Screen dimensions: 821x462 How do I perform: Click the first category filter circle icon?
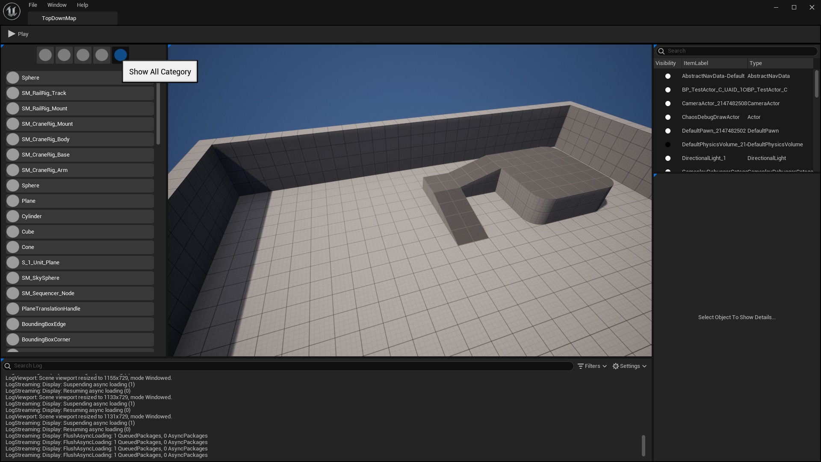pos(45,55)
